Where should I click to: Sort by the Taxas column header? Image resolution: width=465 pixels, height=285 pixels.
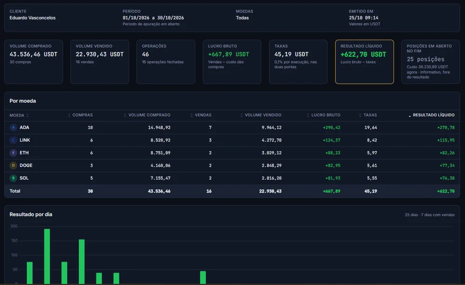(x=368, y=115)
